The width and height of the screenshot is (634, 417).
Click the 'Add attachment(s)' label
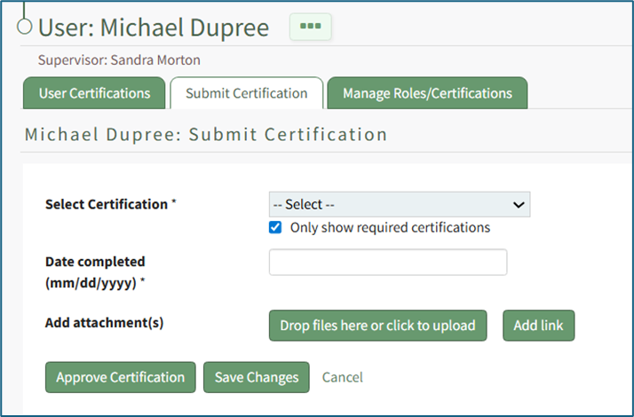pyautogui.click(x=104, y=323)
